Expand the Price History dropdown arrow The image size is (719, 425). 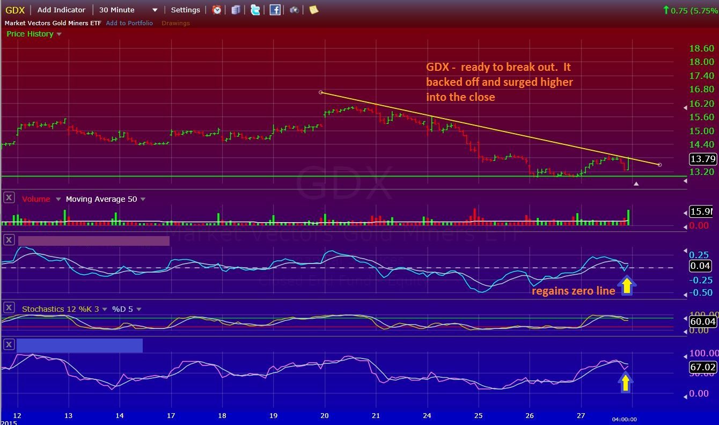click(x=59, y=34)
